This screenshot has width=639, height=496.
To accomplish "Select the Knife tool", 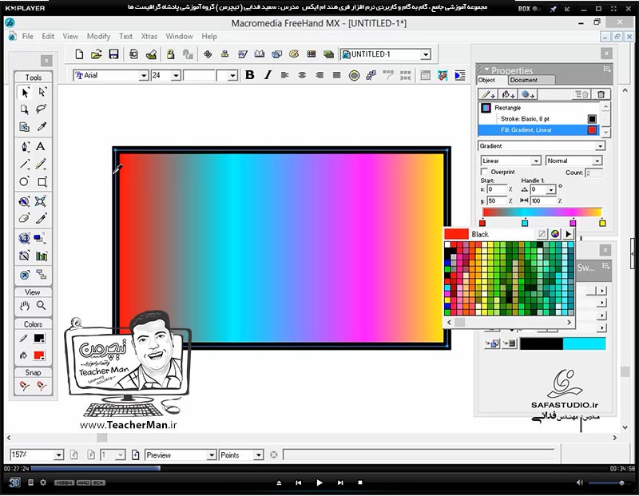I will point(42,219).
